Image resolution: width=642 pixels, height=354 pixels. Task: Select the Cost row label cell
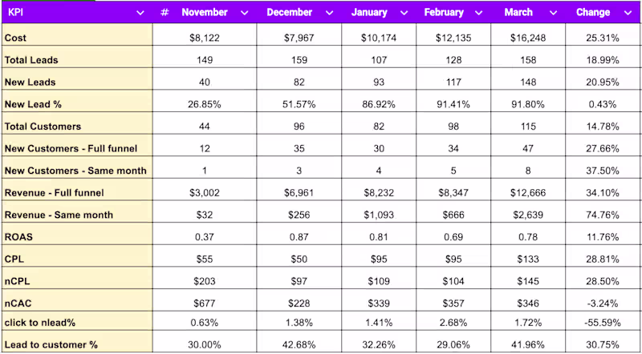pyautogui.click(x=76, y=38)
